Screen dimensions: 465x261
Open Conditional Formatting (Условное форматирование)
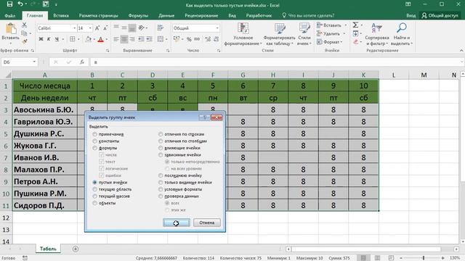tap(243, 35)
